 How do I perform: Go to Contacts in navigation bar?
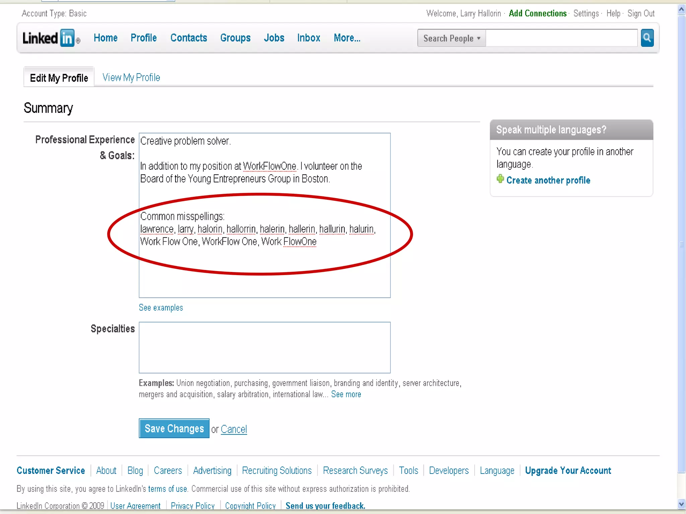[x=189, y=38]
